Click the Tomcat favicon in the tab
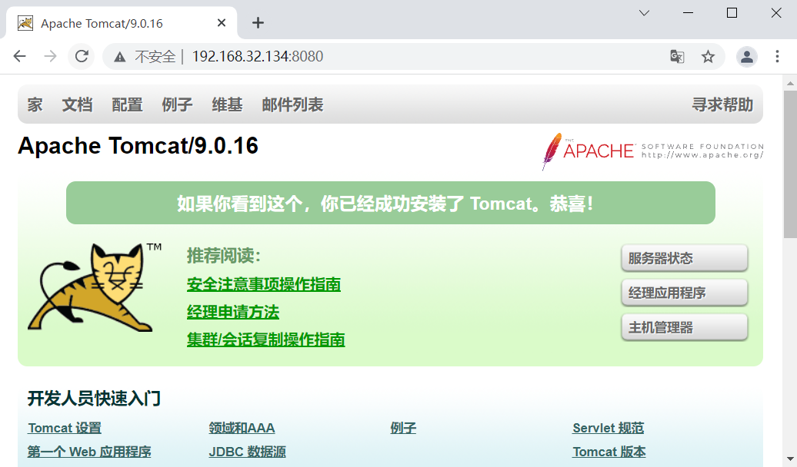The image size is (797, 467). pyautogui.click(x=25, y=23)
